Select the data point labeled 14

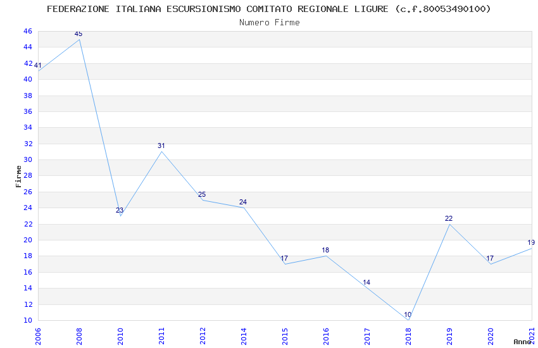pos(366,282)
